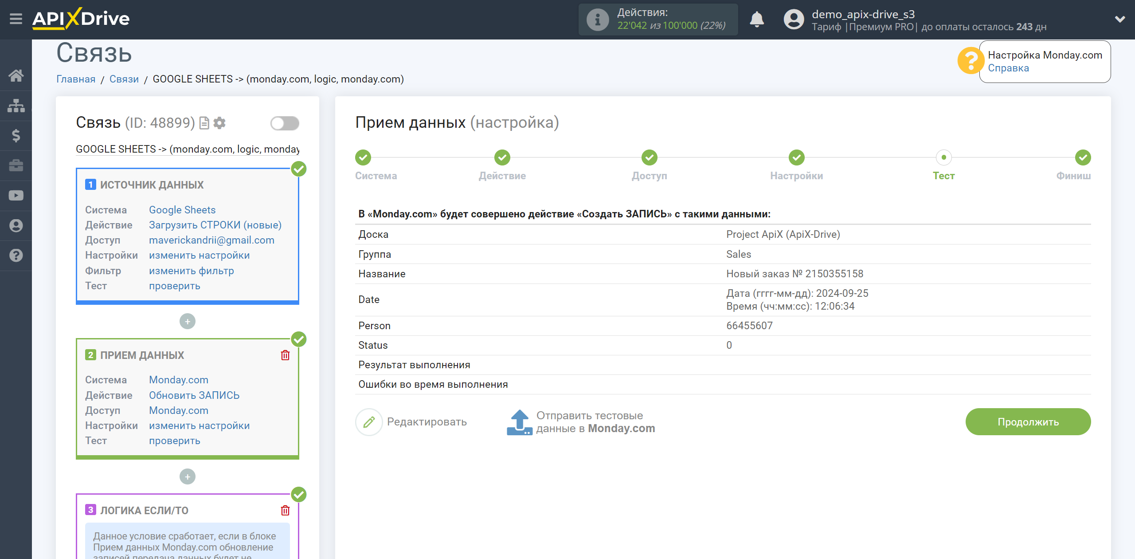Click the actions info icon
1135x559 pixels.
tap(597, 20)
